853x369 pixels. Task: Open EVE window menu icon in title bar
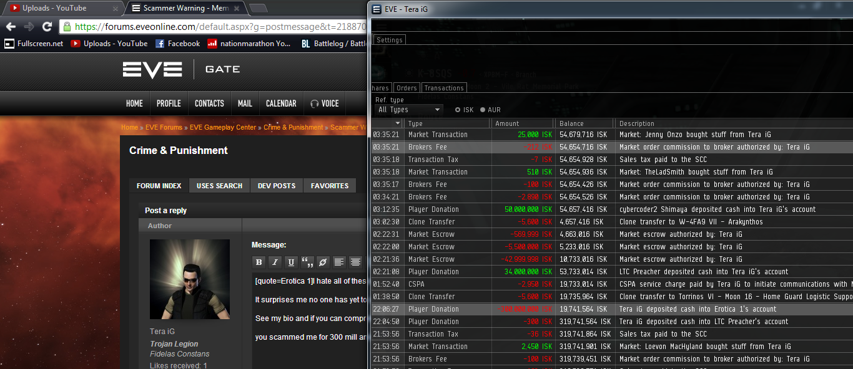(376, 9)
